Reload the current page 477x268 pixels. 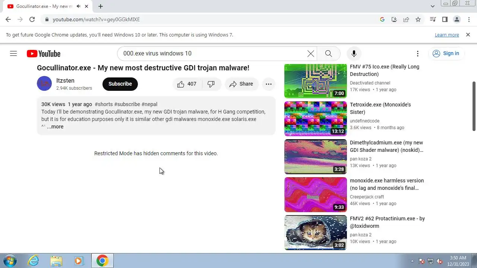[32, 19]
